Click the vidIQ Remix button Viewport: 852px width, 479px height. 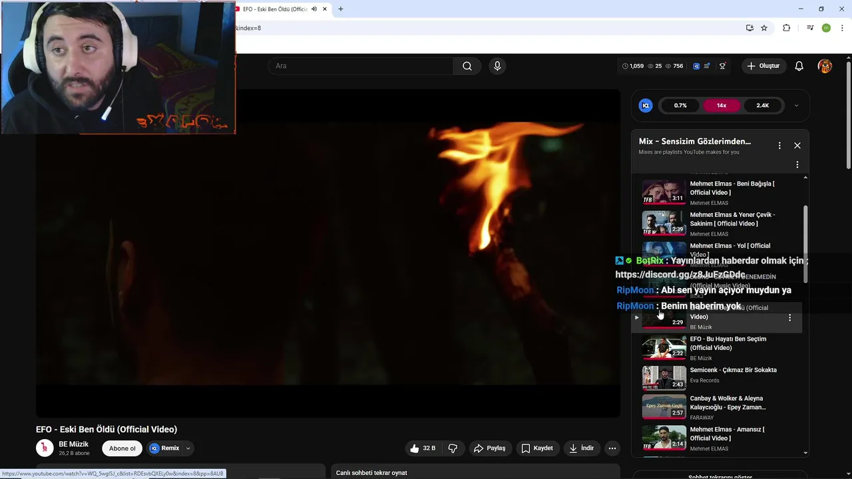(164, 448)
